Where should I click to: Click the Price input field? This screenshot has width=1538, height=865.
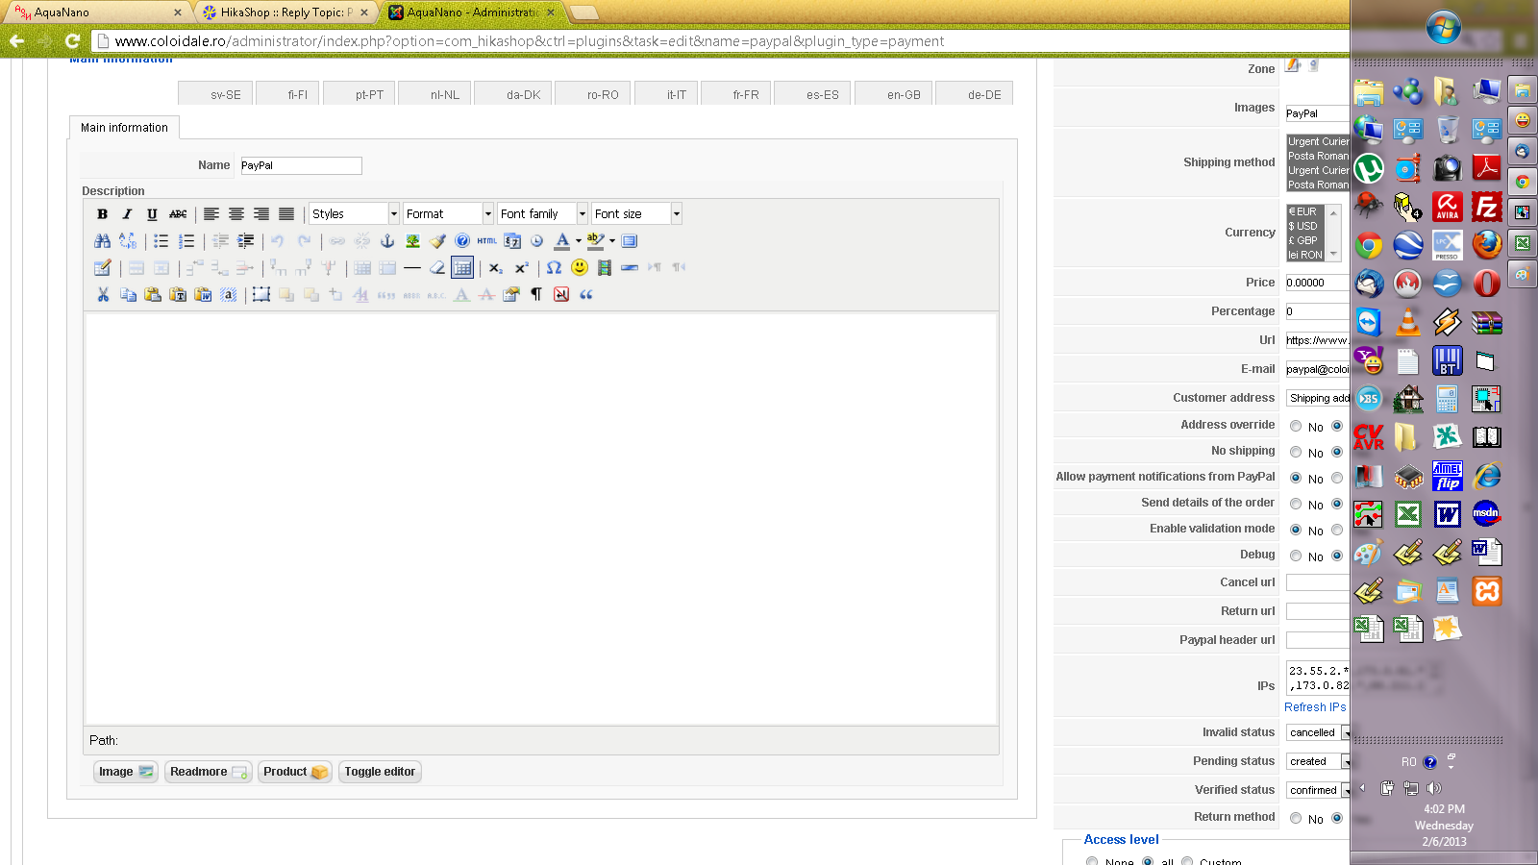pos(1318,283)
